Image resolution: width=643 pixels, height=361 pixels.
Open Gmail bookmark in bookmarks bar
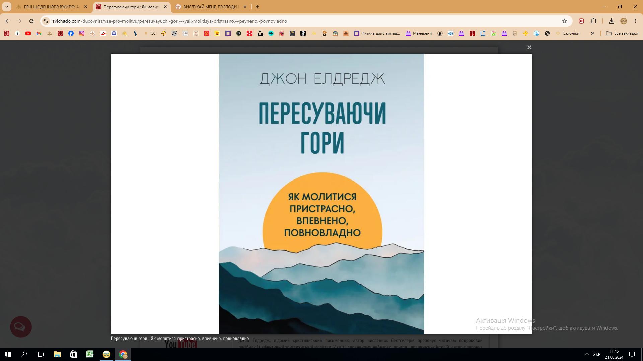pos(39,33)
